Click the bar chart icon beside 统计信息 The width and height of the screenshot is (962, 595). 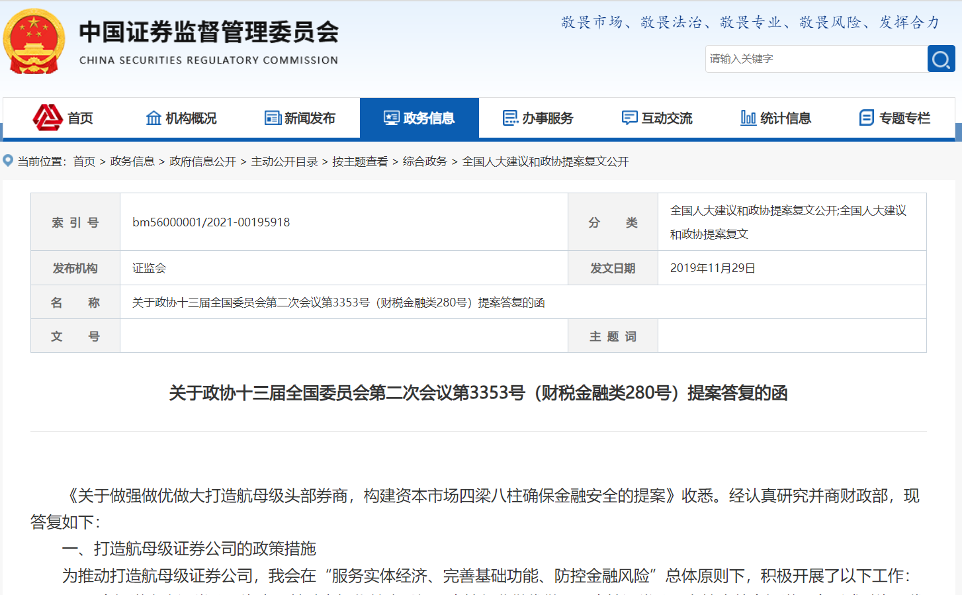748,118
